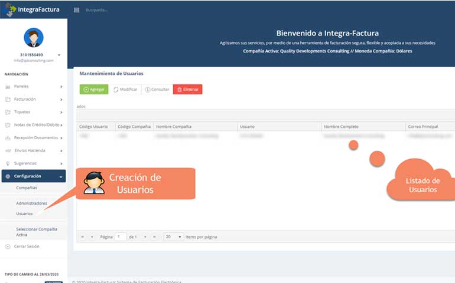455x283 pixels.
Task: Click the Configuración gear icon
Action: [8, 176]
